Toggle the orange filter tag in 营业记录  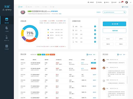tap(47, 55)
